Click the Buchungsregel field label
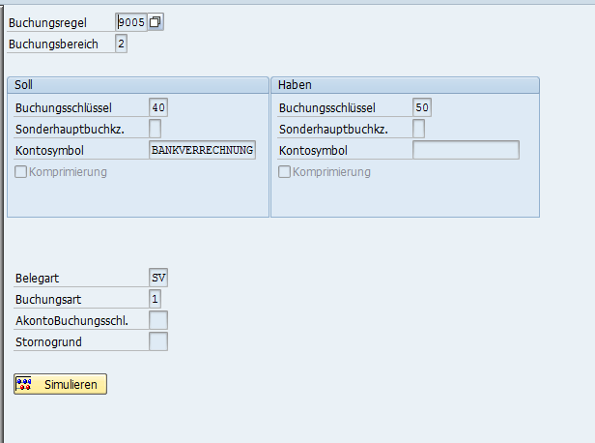Image resolution: width=595 pixels, height=443 pixels. click(47, 22)
